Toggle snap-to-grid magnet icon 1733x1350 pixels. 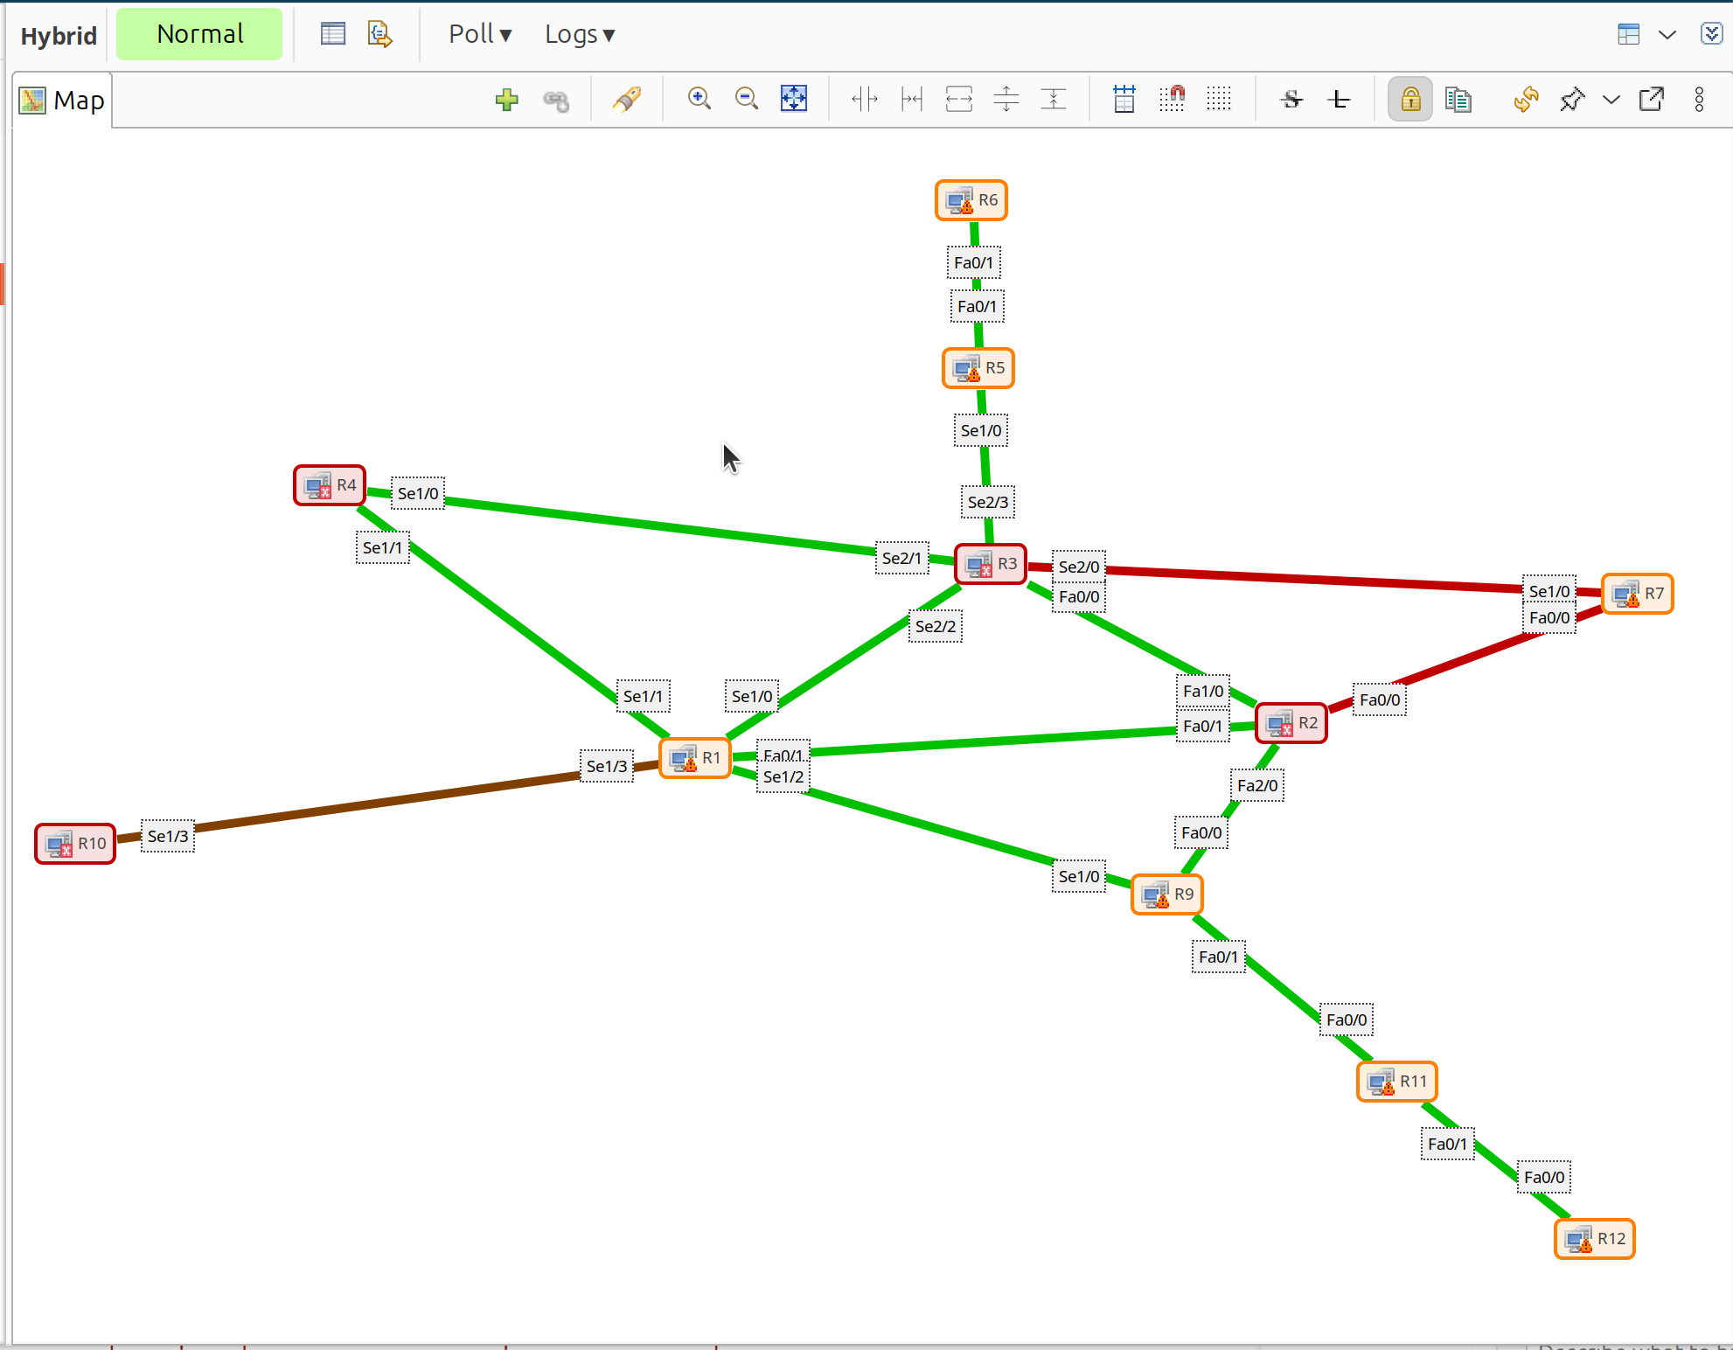click(x=1172, y=99)
